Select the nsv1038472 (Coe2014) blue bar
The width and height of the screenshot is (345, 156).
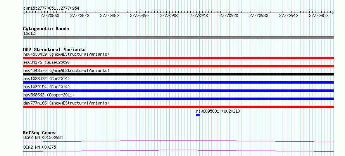(178, 82)
